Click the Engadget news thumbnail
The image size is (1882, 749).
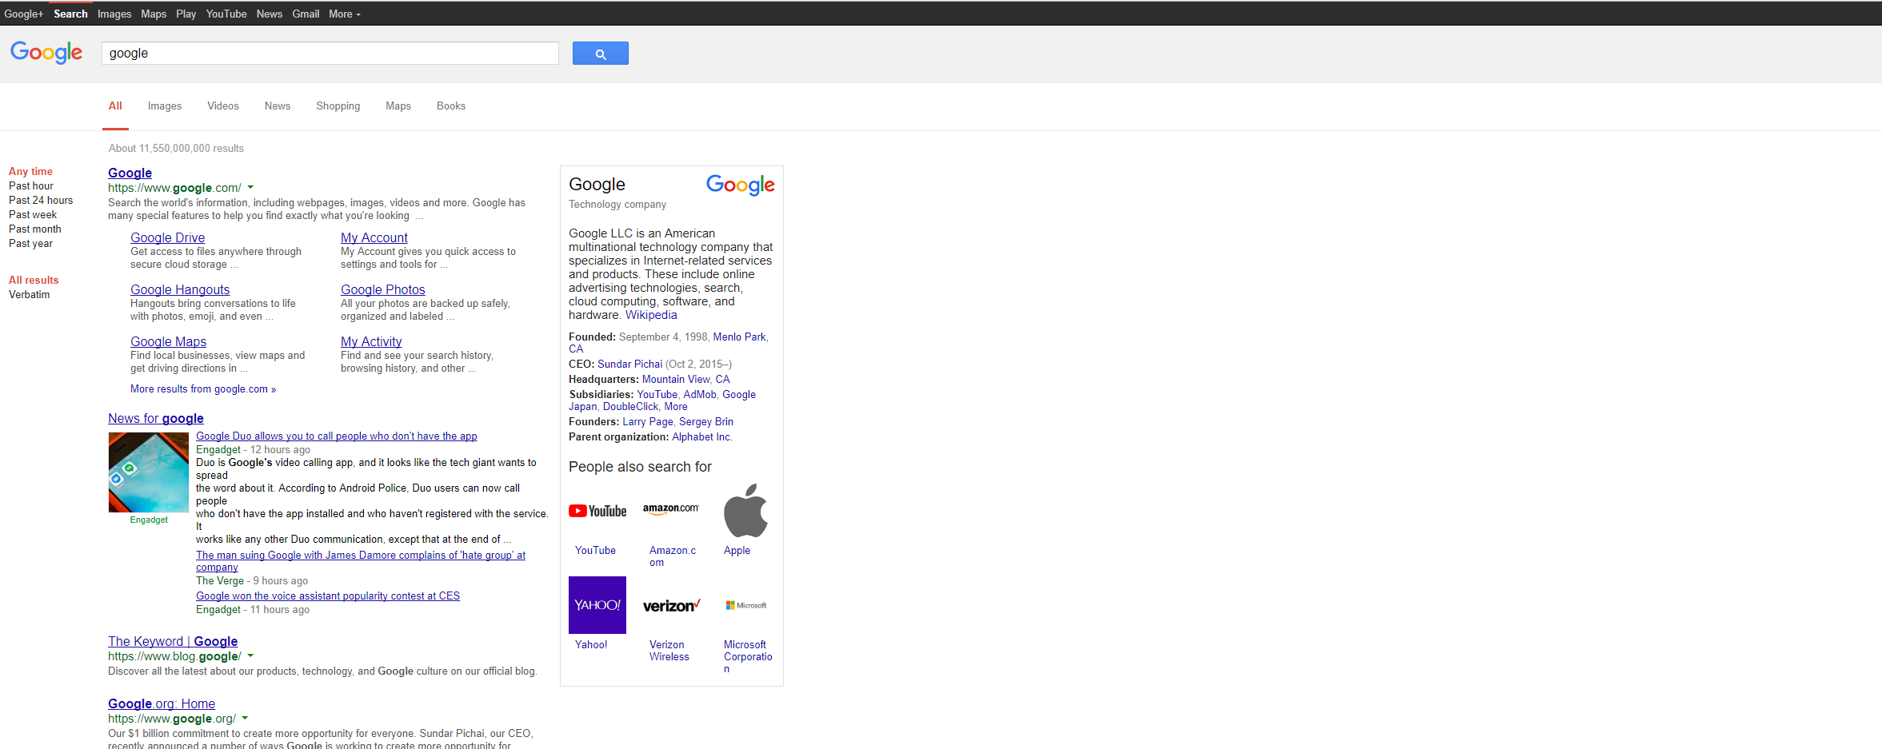point(148,472)
